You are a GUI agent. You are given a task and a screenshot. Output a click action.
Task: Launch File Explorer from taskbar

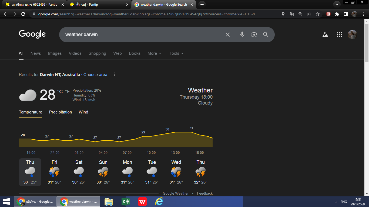pyautogui.click(x=109, y=202)
